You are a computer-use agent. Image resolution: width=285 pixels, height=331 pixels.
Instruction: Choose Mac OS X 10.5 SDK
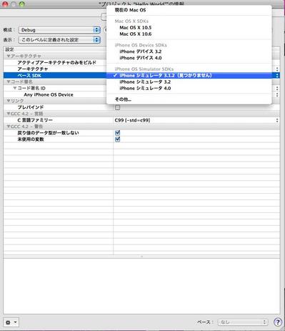[189, 28]
